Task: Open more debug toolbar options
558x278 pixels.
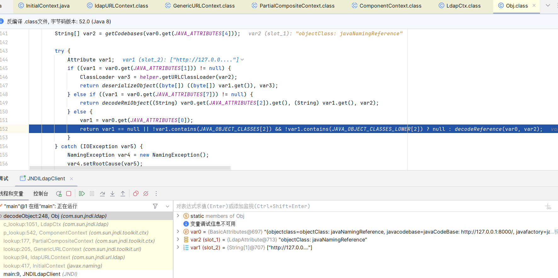Action: click(x=156, y=194)
